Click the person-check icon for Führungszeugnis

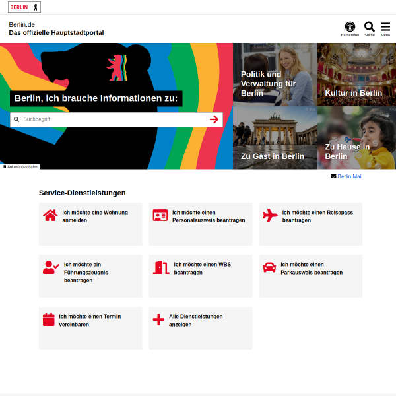click(x=51, y=267)
